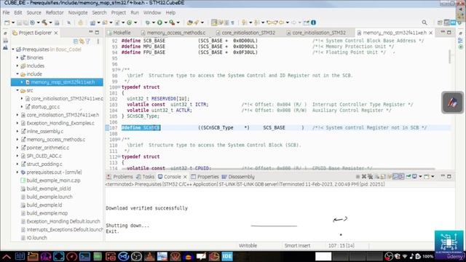Click the Terminate square icon in Console
466x262 pixels.
click(358, 177)
